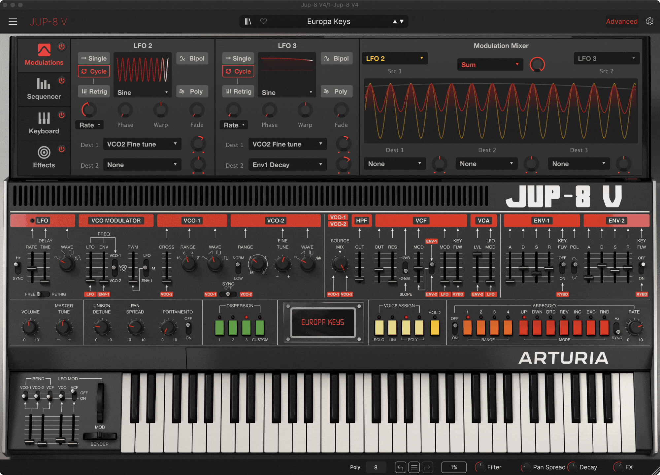
Task: Open the hamburger main menu
Action: click(13, 21)
